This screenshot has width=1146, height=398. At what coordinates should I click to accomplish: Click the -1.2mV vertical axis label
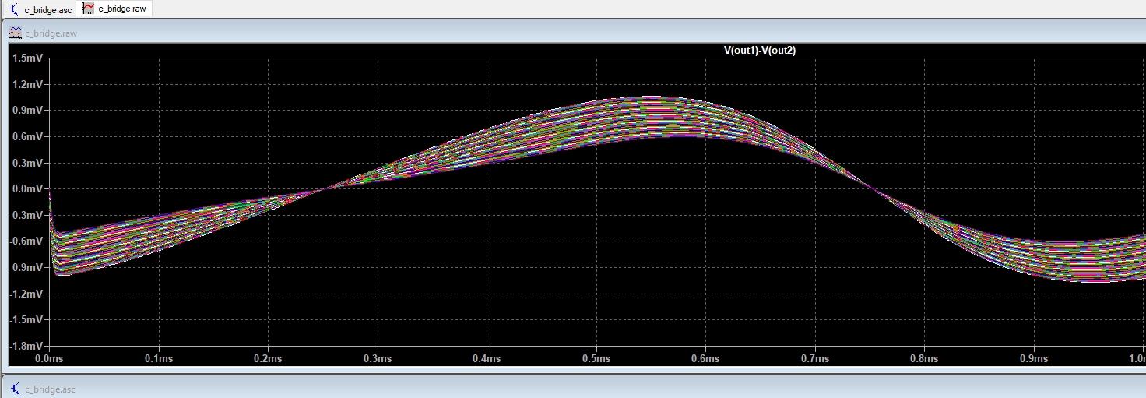[26, 294]
